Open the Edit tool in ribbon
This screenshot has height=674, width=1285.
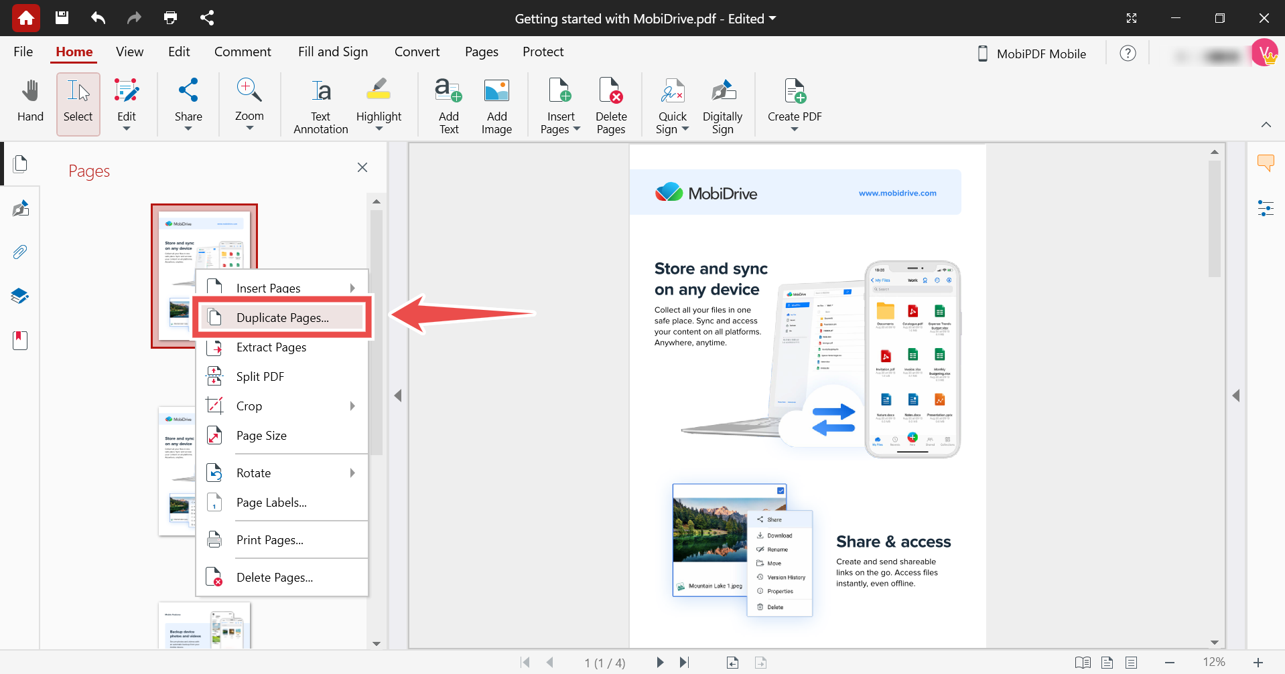point(127,104)
